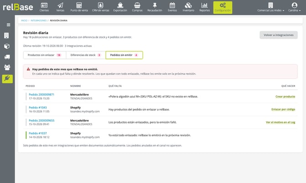
Task: Click the date 16-10-2026 11:05
Action: (39, 112)
